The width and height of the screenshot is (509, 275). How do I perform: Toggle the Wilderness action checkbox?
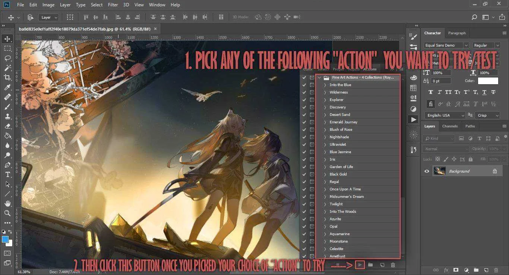pyautogui.click(x=304, y=92)
